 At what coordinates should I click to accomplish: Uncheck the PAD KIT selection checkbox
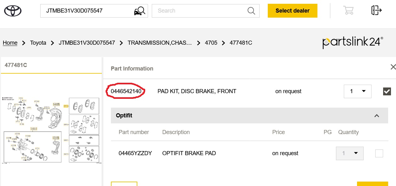[387, 91]
